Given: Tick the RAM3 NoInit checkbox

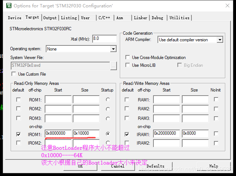Looking at the screenshot, I should point(216,118).
